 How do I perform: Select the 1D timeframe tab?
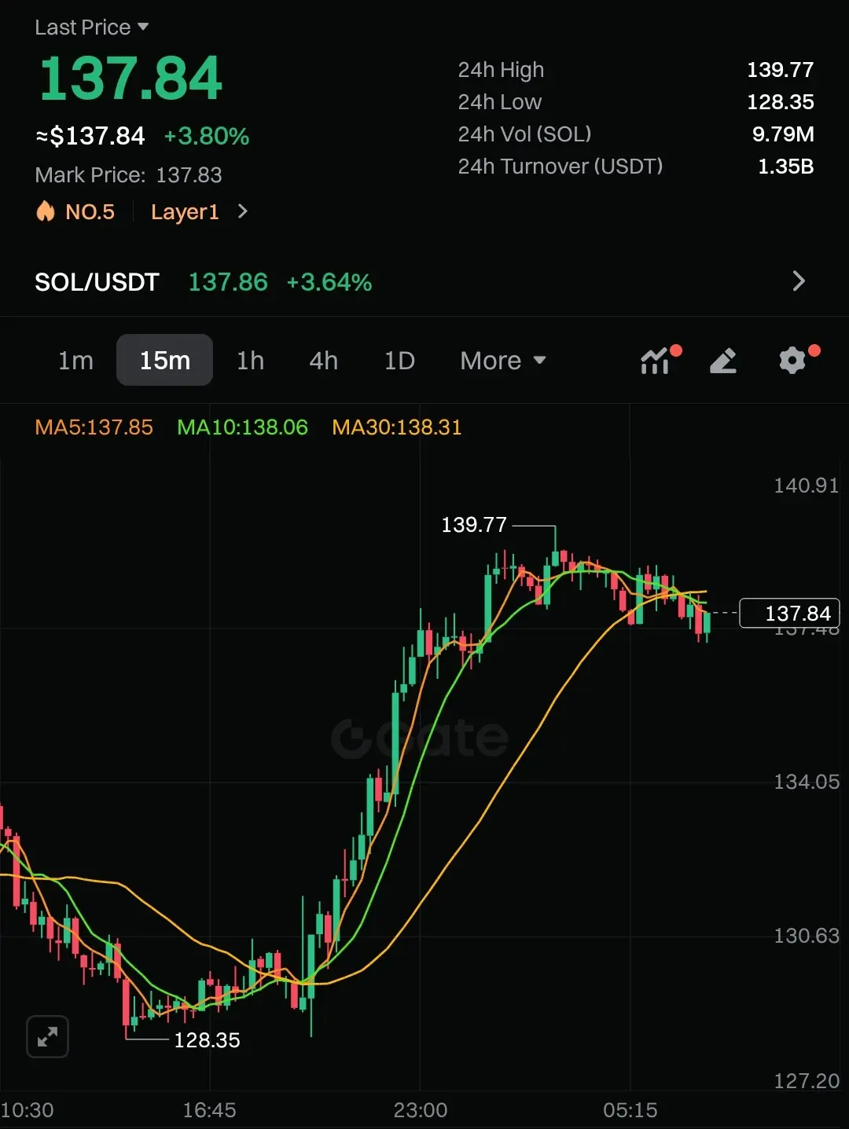point(399,361)
